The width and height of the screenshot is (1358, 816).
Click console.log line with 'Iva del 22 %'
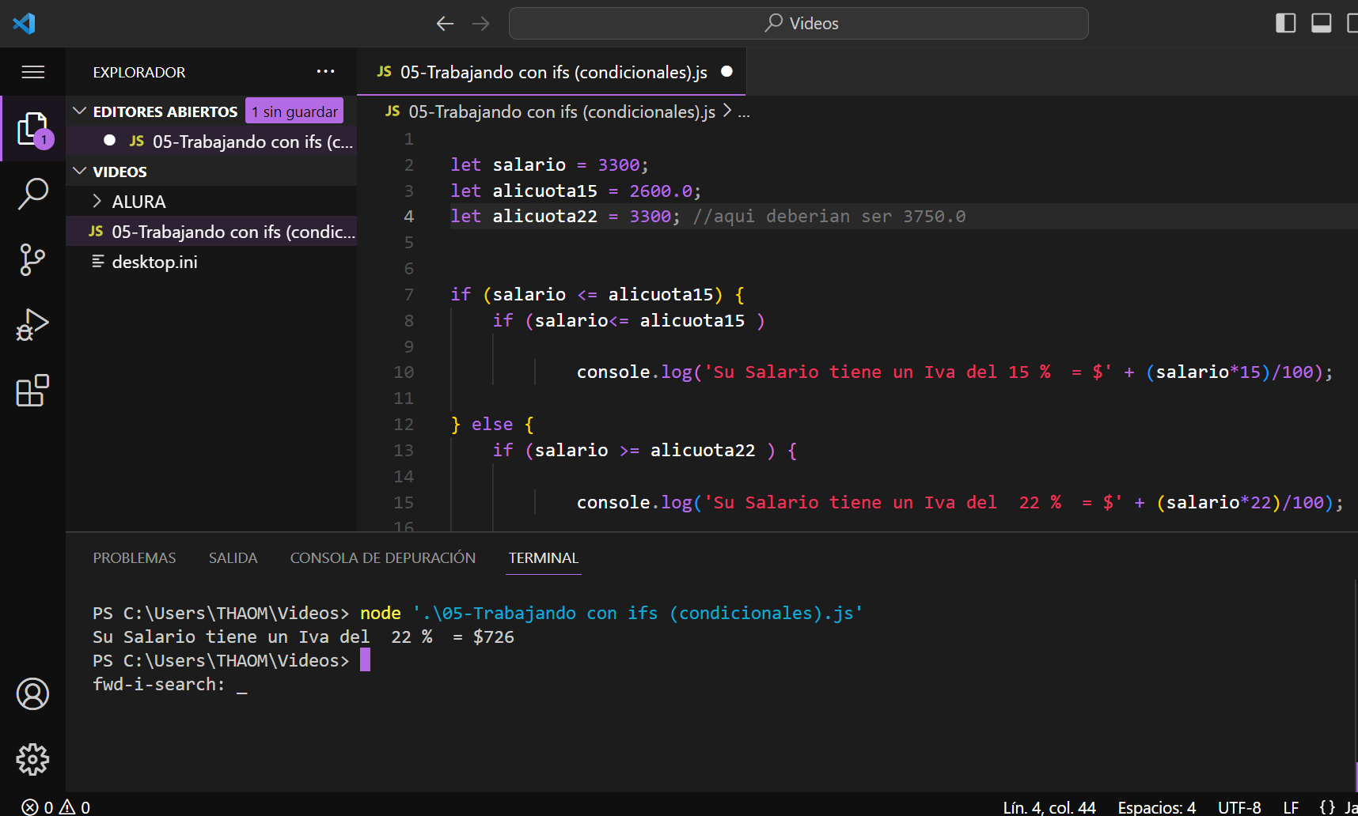pos(960,503)
